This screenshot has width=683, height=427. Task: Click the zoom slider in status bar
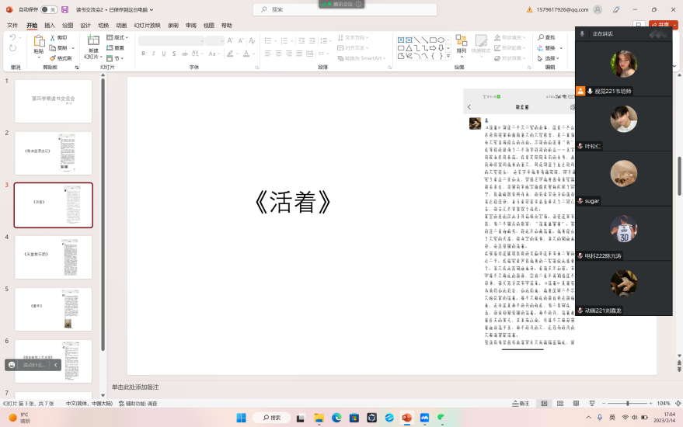(628, 404)
